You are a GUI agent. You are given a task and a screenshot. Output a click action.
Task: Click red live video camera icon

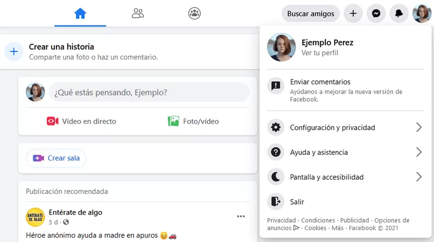[x=52, y=121]
